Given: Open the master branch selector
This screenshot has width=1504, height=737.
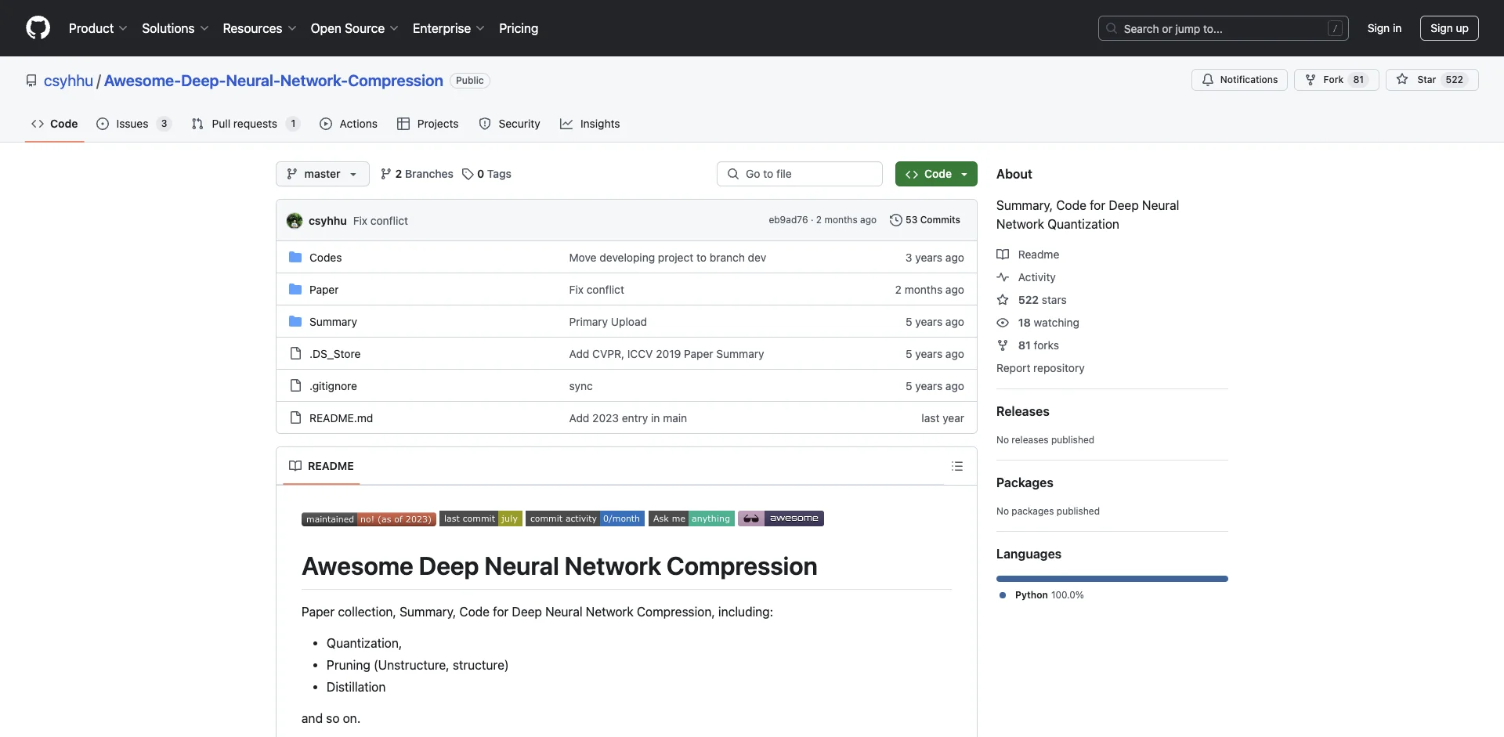Looking at the screenshot, I should (x=322, y=174).
